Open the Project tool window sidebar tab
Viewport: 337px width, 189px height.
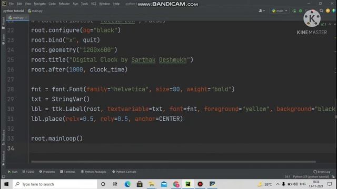pyautogui.click(x=3, y=23)
